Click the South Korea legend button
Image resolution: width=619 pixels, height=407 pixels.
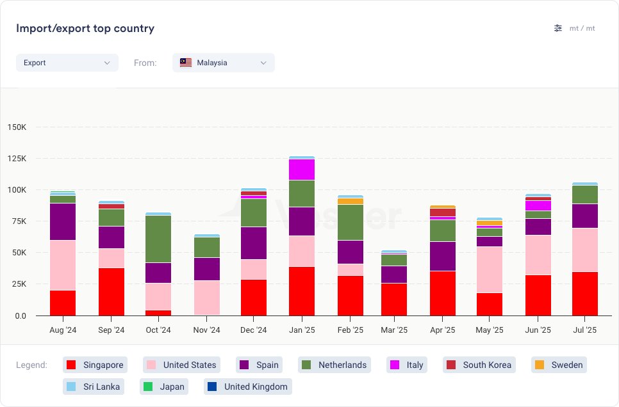point(479,365)
